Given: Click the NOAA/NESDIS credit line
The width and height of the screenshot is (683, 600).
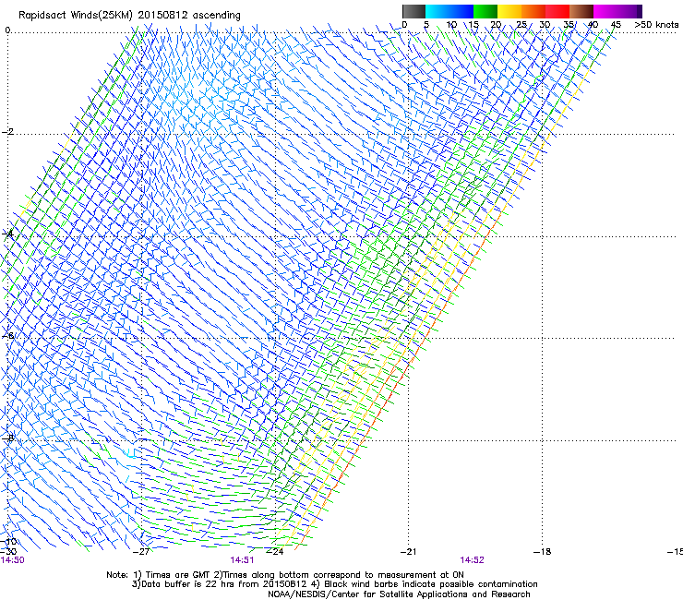Looking at the screenshot, I should pyautogui.click(x=399, y=594).
